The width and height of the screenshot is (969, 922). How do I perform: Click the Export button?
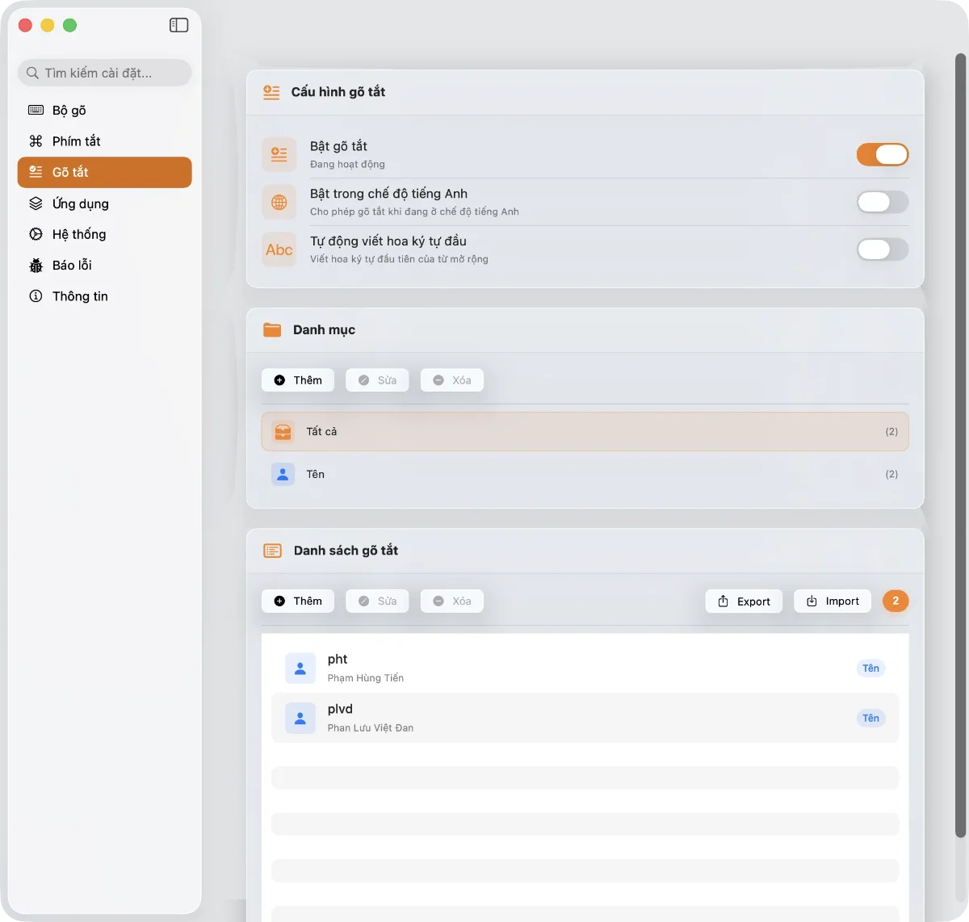click(744, 601)
